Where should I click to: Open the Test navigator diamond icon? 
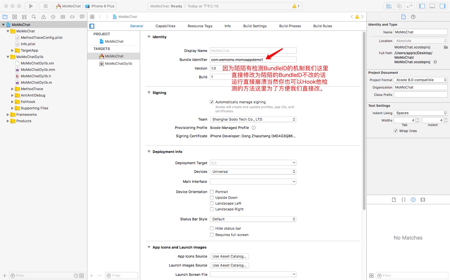tap(53, 17)
